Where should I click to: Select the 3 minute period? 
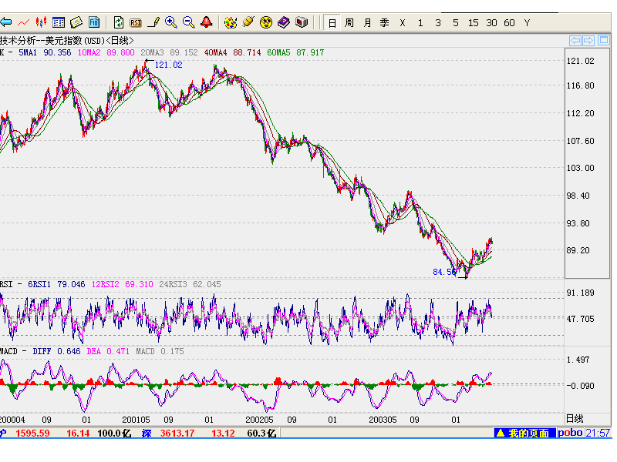click(438, 23)
